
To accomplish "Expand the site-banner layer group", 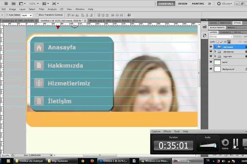I will point(215,52).
